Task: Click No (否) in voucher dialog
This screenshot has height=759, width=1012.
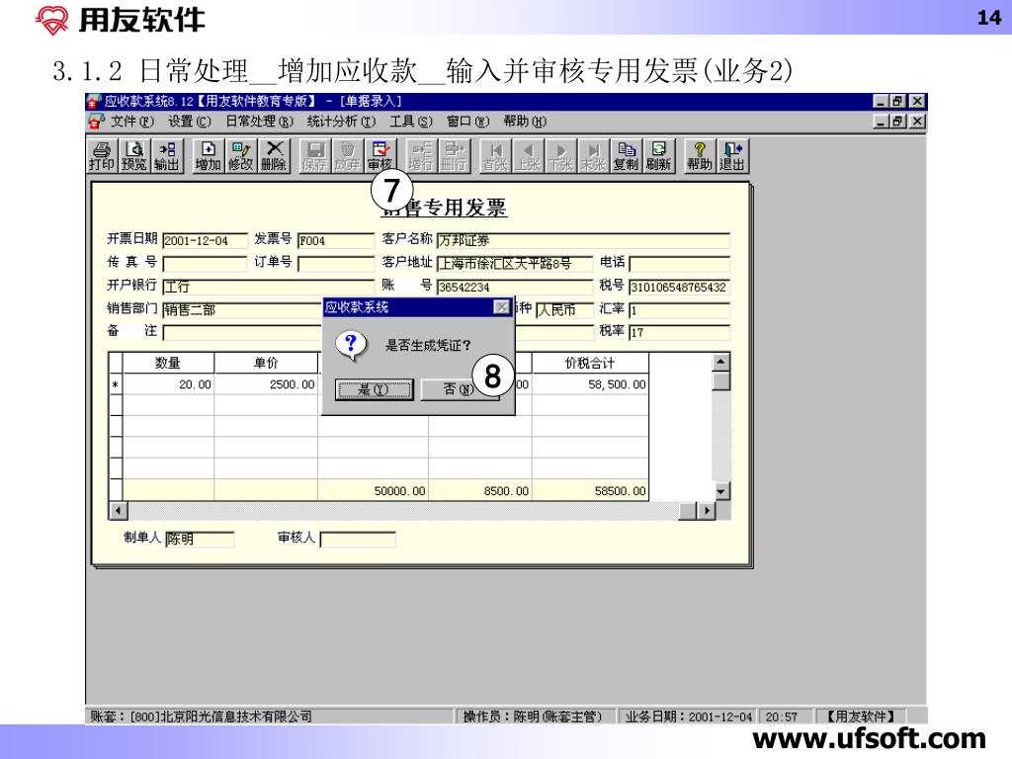Action: (460, 389)
